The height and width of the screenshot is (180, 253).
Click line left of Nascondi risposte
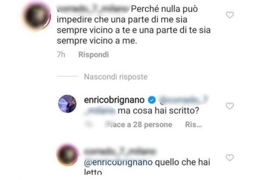[x=68, y=76]
